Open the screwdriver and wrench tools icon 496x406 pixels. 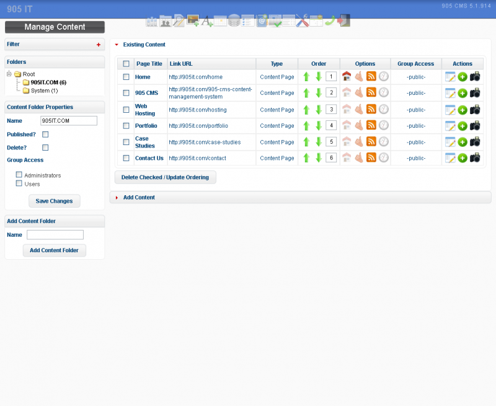click(x=303, y=21)
